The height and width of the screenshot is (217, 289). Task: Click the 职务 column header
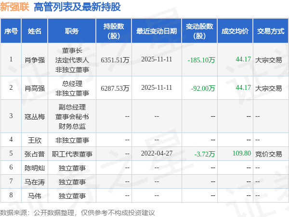tap(72, 31)
